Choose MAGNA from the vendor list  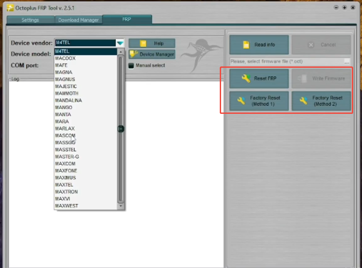click(86, 72)
